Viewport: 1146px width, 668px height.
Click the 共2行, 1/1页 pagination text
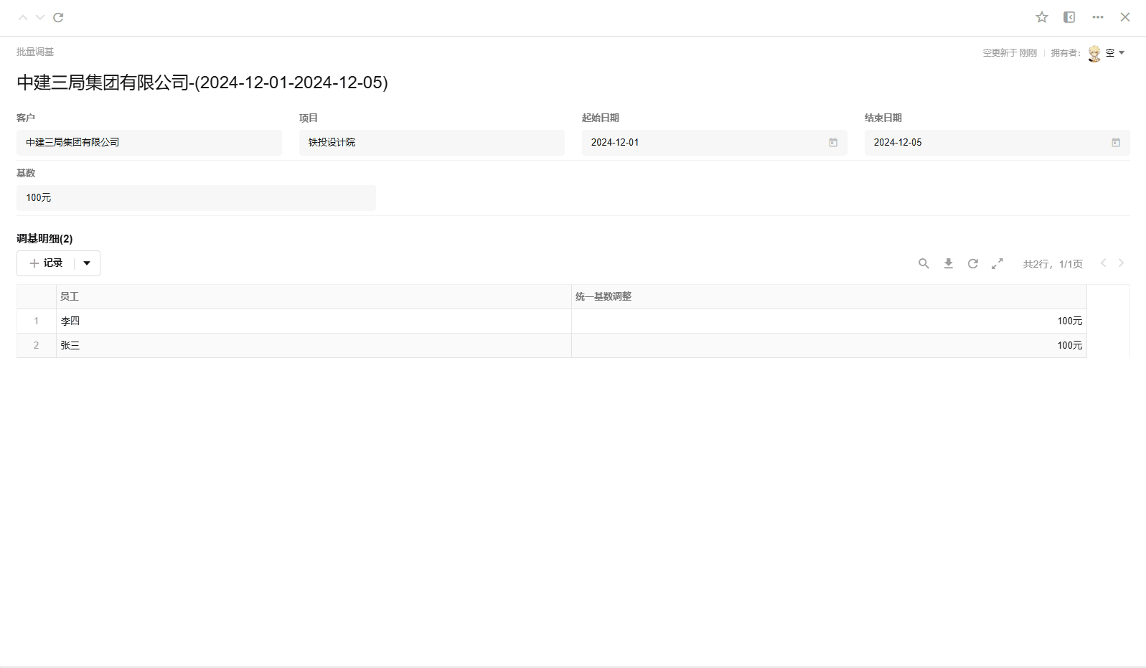(x=1053, y=264)
